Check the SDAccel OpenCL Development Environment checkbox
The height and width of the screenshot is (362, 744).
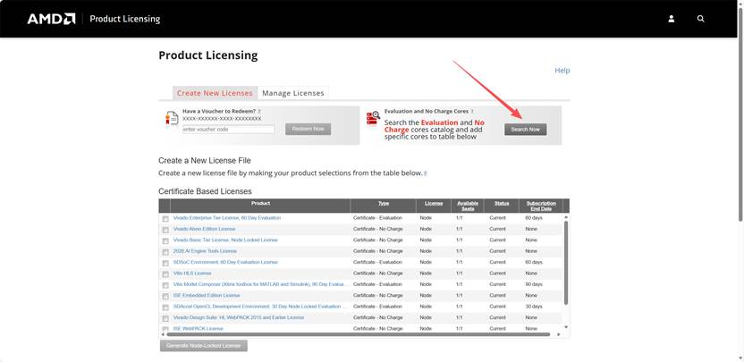pyautogui.click(x=165, y=307)
